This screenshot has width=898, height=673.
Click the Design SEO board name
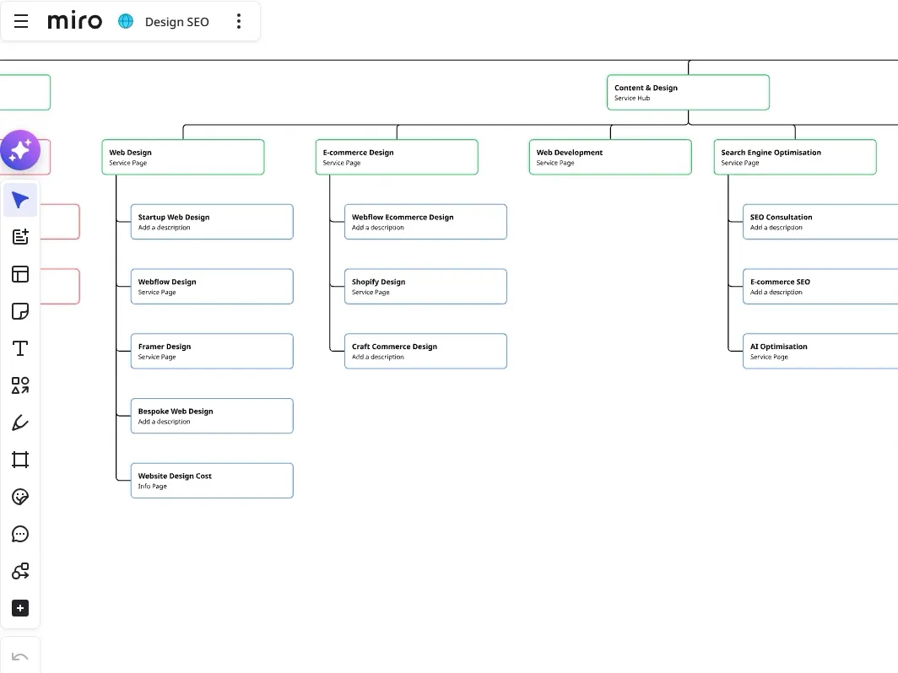tap(176, 21)
